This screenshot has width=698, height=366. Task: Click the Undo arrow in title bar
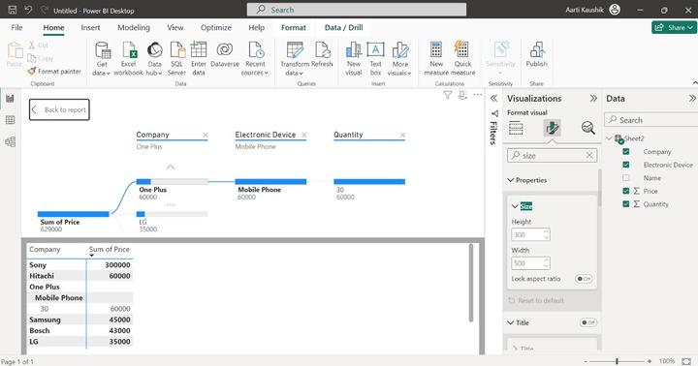click(28, 10)
